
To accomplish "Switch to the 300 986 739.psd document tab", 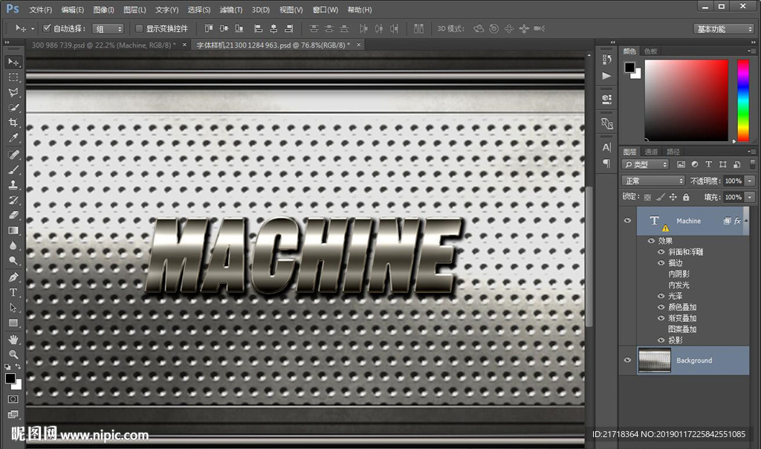I will 103,45.
